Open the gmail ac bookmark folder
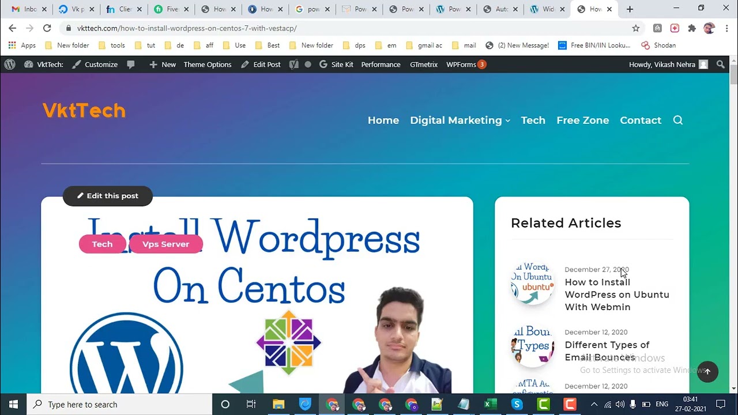 pyautogui.click(x=424, y=46)
